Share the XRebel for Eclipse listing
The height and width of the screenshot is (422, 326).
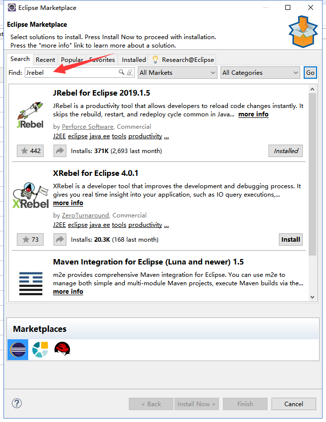click(60, 240)
